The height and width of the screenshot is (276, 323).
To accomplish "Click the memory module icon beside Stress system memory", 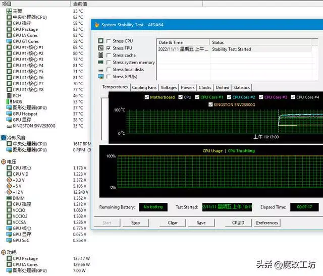I will click(101, 62).
